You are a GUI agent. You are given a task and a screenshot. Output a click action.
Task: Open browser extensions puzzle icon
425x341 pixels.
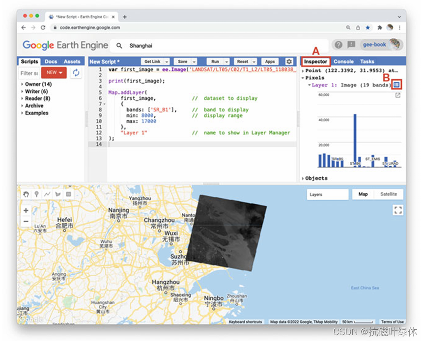click(x=379, y=27)
